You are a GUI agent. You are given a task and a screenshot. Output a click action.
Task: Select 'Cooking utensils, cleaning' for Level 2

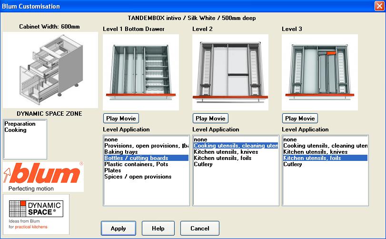tap(236, 146)
